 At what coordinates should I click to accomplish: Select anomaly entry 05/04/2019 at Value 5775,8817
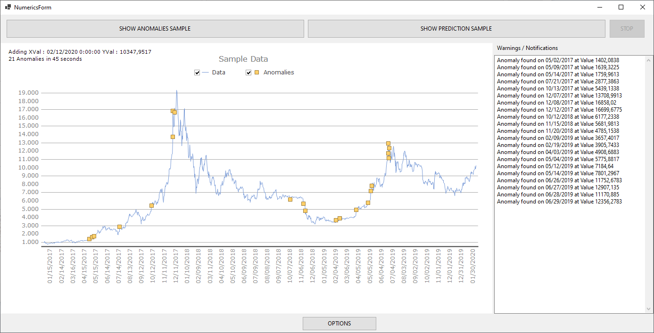tap(558, 159)
